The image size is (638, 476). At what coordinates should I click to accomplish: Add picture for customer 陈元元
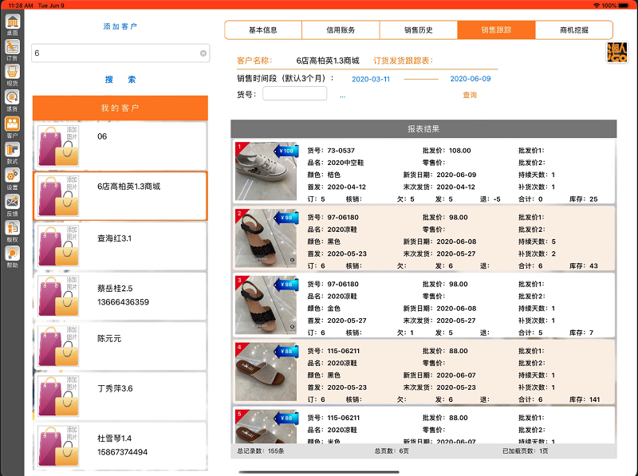(x=58, y=346)
